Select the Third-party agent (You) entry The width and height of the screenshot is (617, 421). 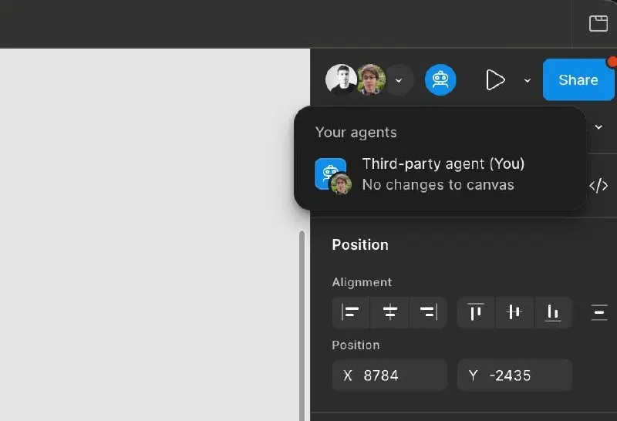pos(440,174)
